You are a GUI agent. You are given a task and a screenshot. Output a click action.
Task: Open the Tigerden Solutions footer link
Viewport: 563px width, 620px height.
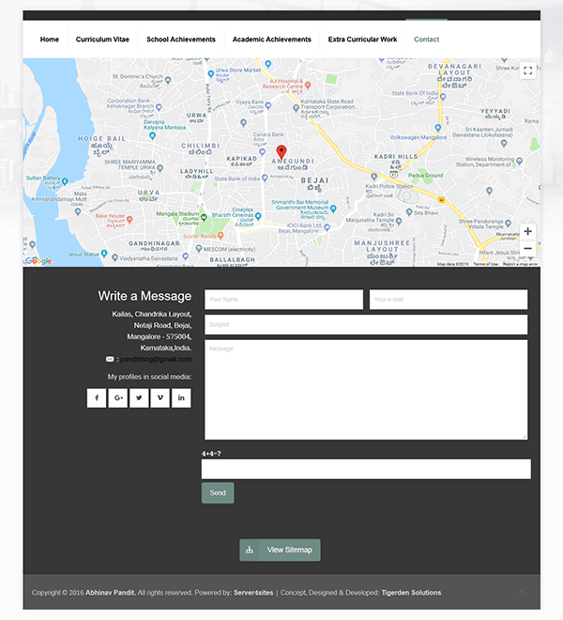coord(411,593)
